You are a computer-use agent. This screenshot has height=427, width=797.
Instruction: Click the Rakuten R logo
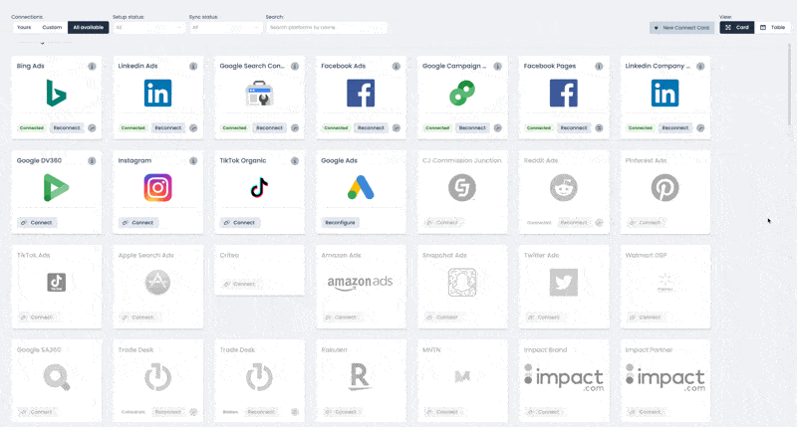360,377
